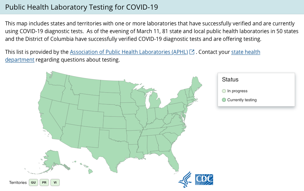Screen dimensions: 304x191
Task: Click the external link icon after APHL
Action: coord(192,52)
